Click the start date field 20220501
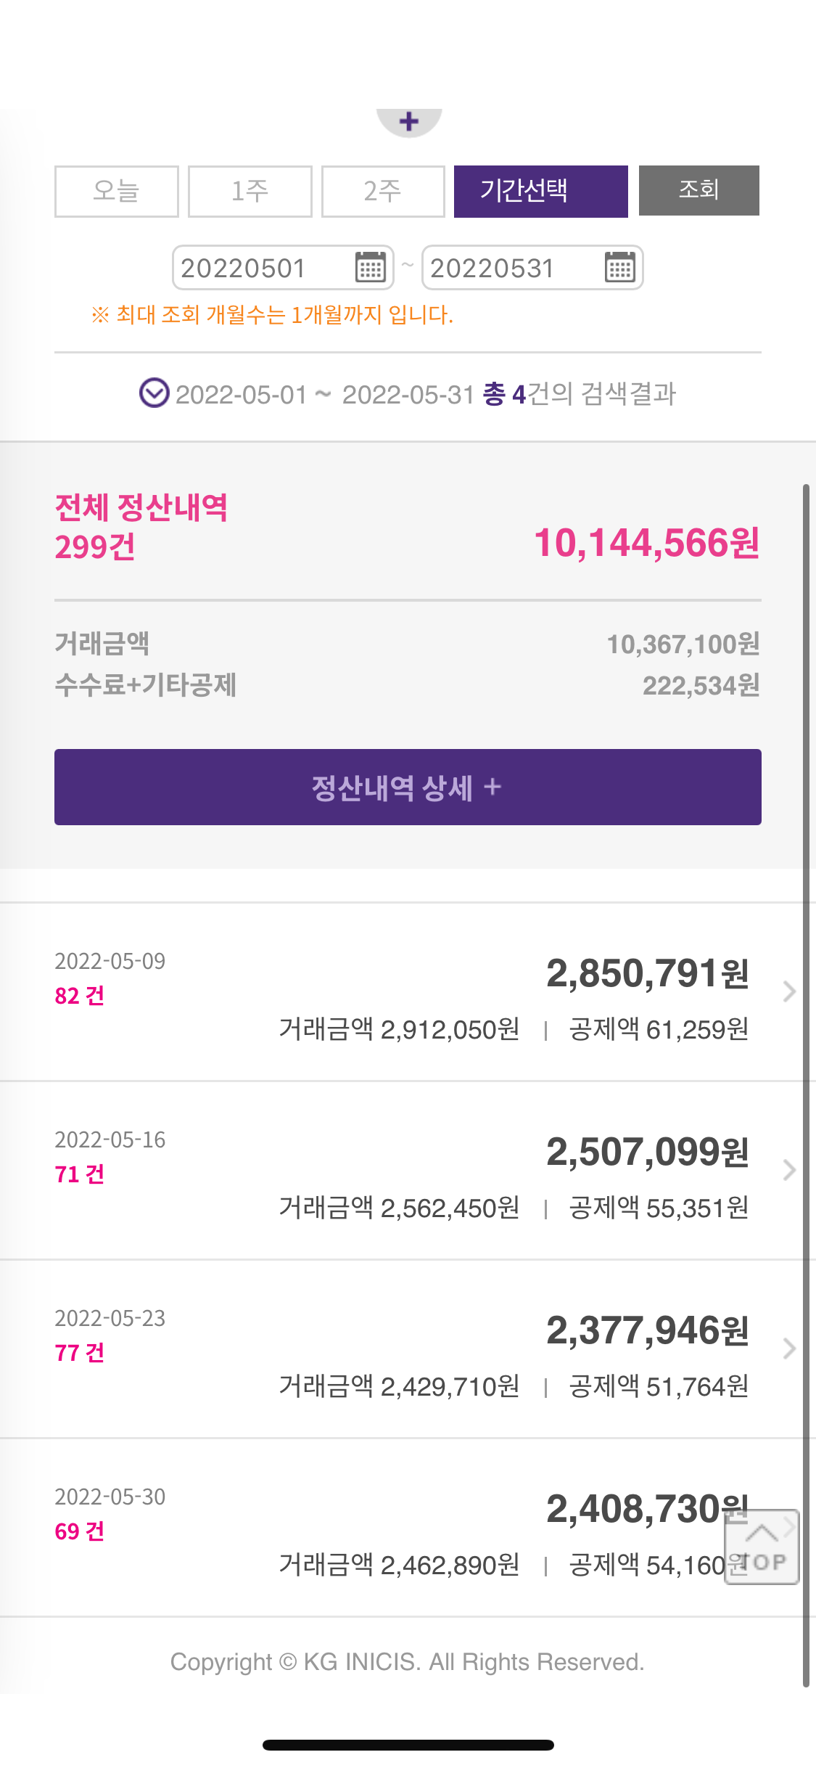 (261, 268)
